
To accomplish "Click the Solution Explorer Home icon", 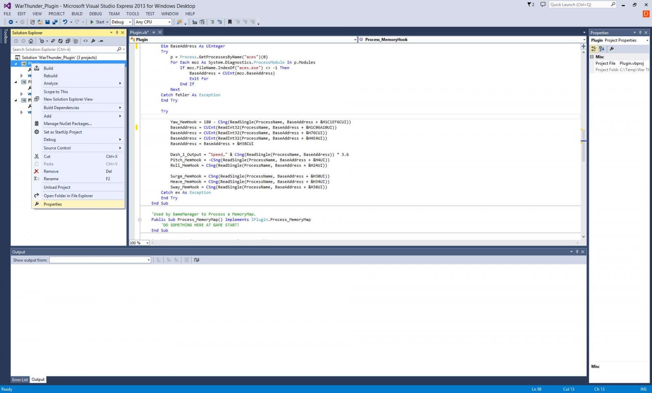I will tap(31, 41).
